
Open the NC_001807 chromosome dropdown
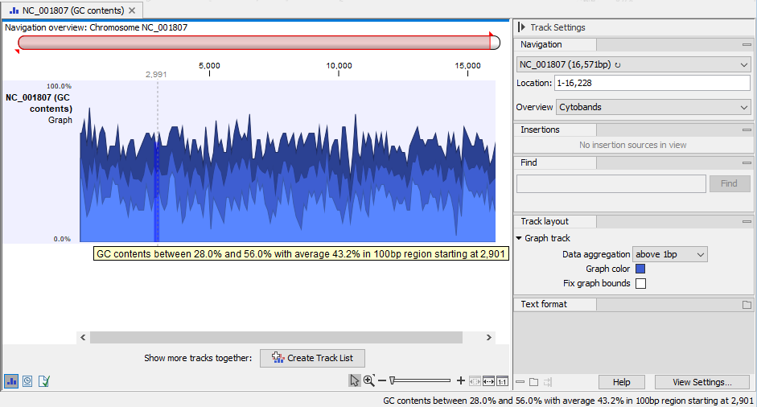633,64
